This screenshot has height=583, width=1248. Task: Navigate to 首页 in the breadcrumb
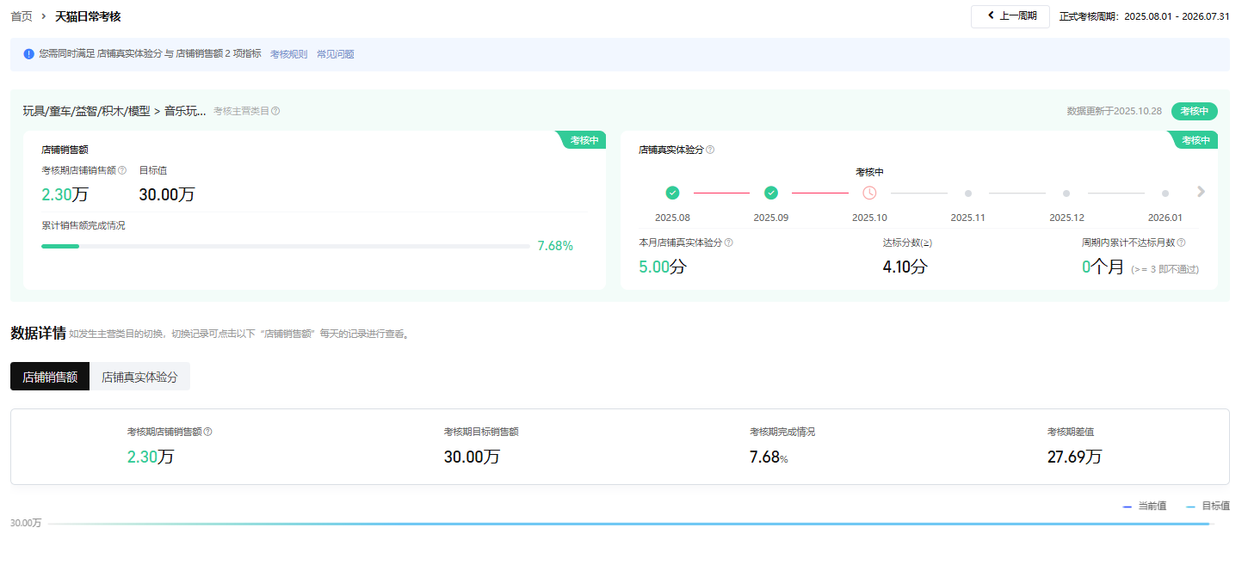point(22,16)
